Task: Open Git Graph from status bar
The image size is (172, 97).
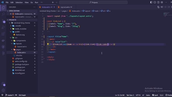Action: click(x=22, y=95)
